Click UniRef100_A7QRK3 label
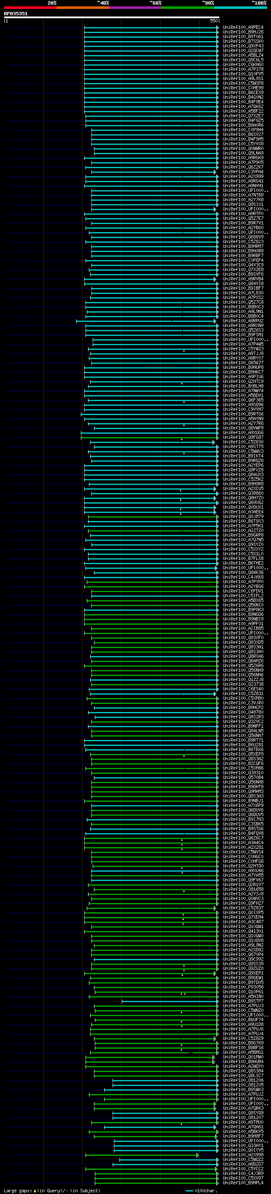This screenshot has height=1194, width=271. click(243, 1108)
